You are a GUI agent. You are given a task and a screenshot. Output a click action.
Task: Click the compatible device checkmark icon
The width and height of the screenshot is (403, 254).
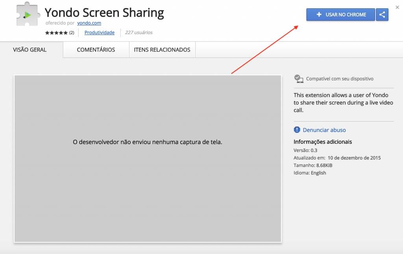coord(298,79)
